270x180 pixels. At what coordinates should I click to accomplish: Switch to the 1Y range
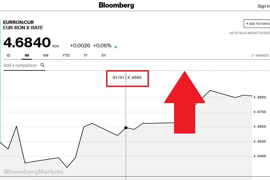[x=86, y=55]
